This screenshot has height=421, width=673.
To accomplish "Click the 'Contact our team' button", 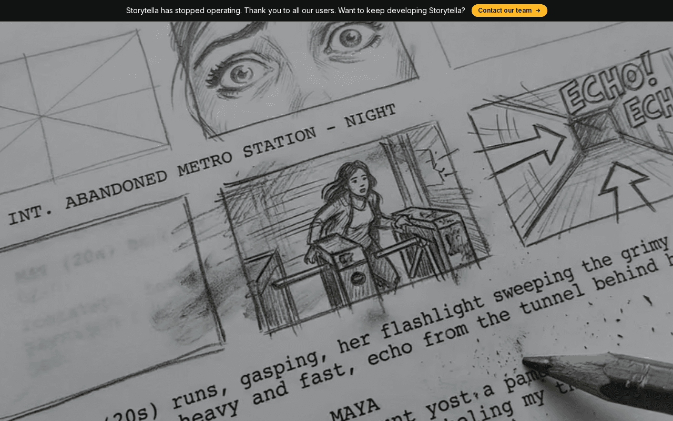I will (509, 11).
